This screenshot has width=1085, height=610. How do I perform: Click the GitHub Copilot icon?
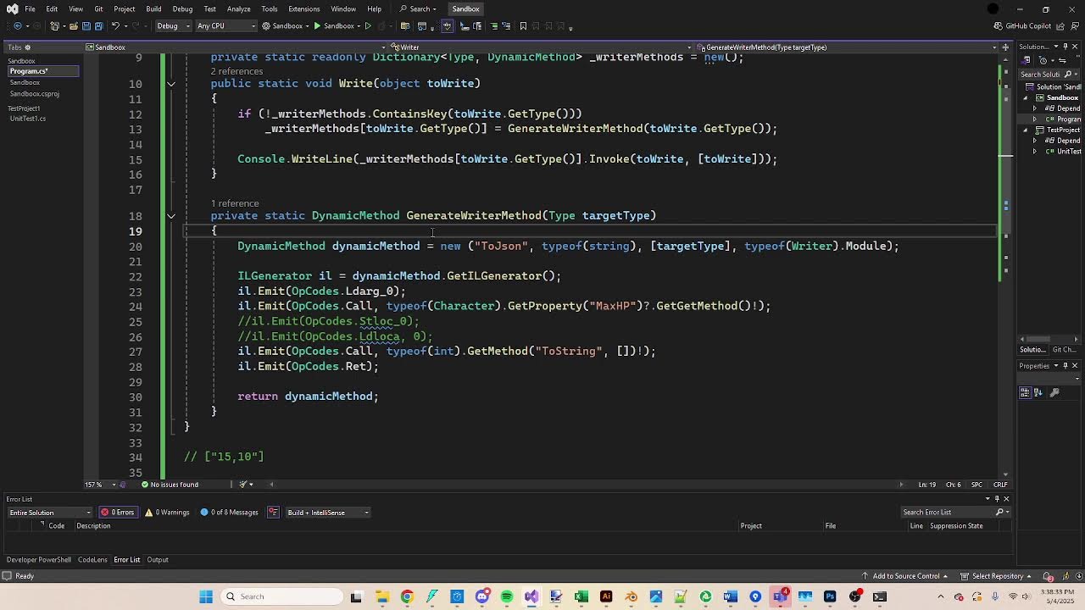pyautogui.click(x=999, y=26)
